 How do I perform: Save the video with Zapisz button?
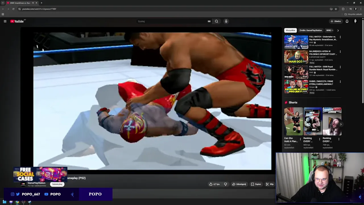coord(256,184)
